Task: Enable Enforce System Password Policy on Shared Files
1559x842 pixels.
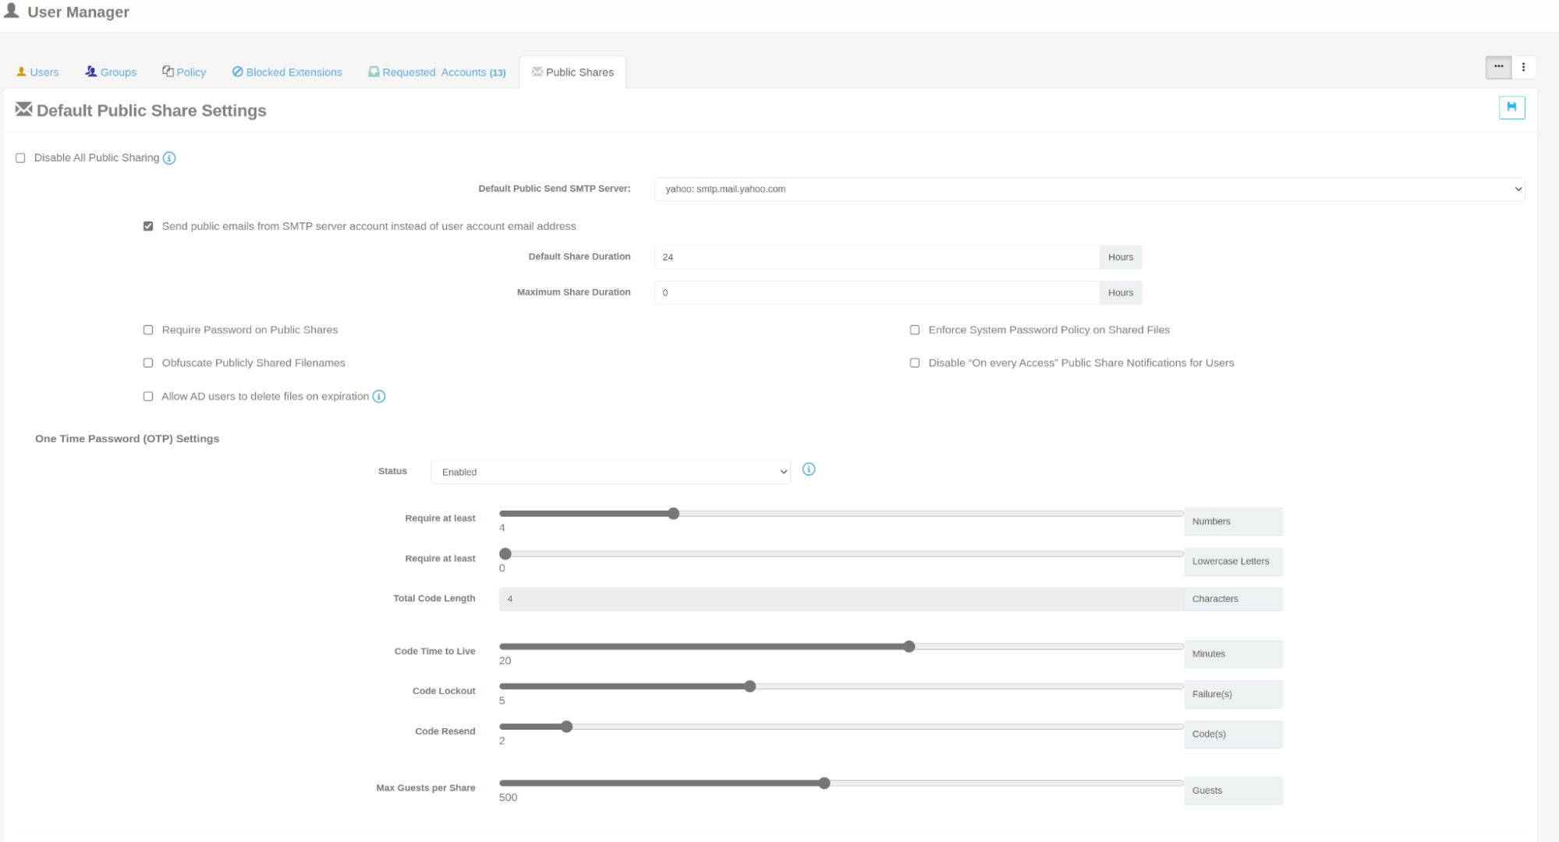Action: click(x=914, y=330)
